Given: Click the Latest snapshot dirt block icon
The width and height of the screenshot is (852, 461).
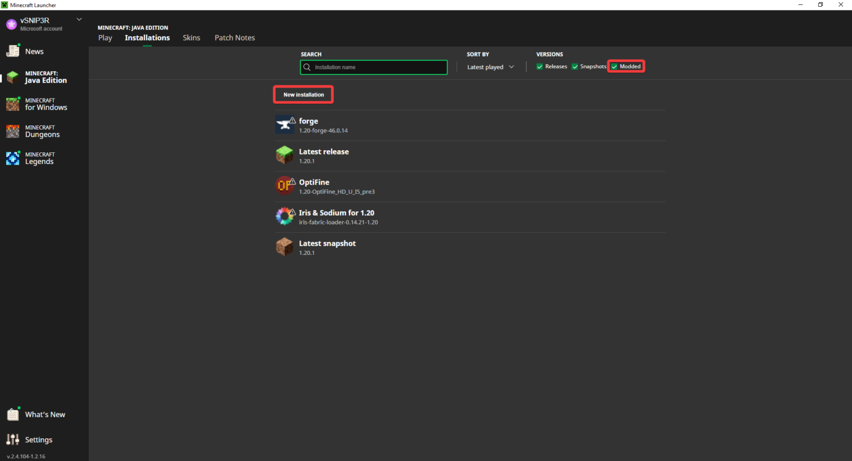Looking at the screenshot, I should pyautogui.click(x=285, y=247).
